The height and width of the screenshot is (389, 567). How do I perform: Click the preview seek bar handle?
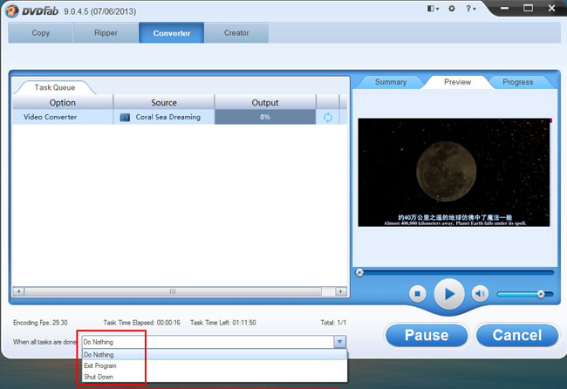pyautogui.click(x=359, y=273)
